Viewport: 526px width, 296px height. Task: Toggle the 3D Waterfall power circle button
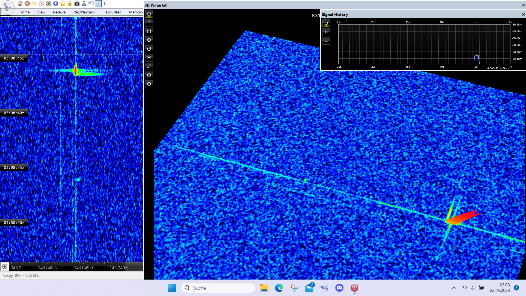pyautogui.click(x=149, y=14)
